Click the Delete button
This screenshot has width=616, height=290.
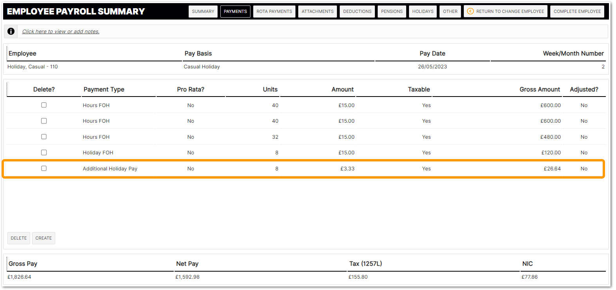[x=19, y=238]
